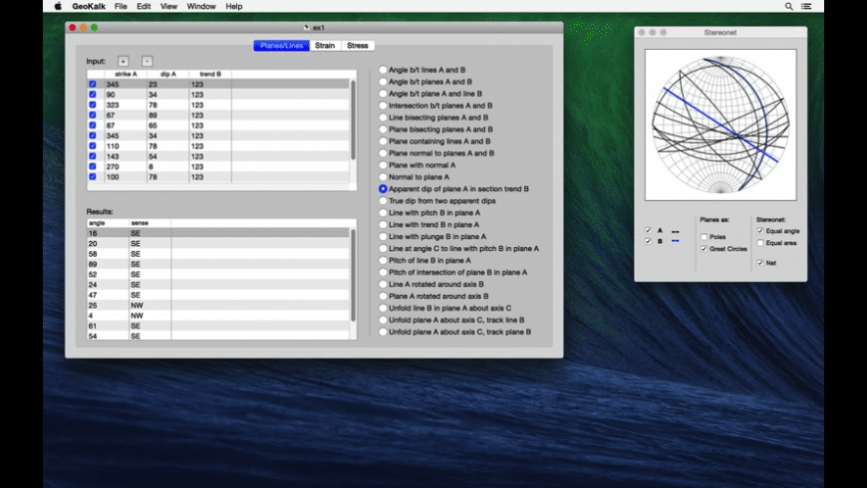Open Spotlight search in menu bar
The width and height of the screenshot is (867, 488).
click(789, 6)
